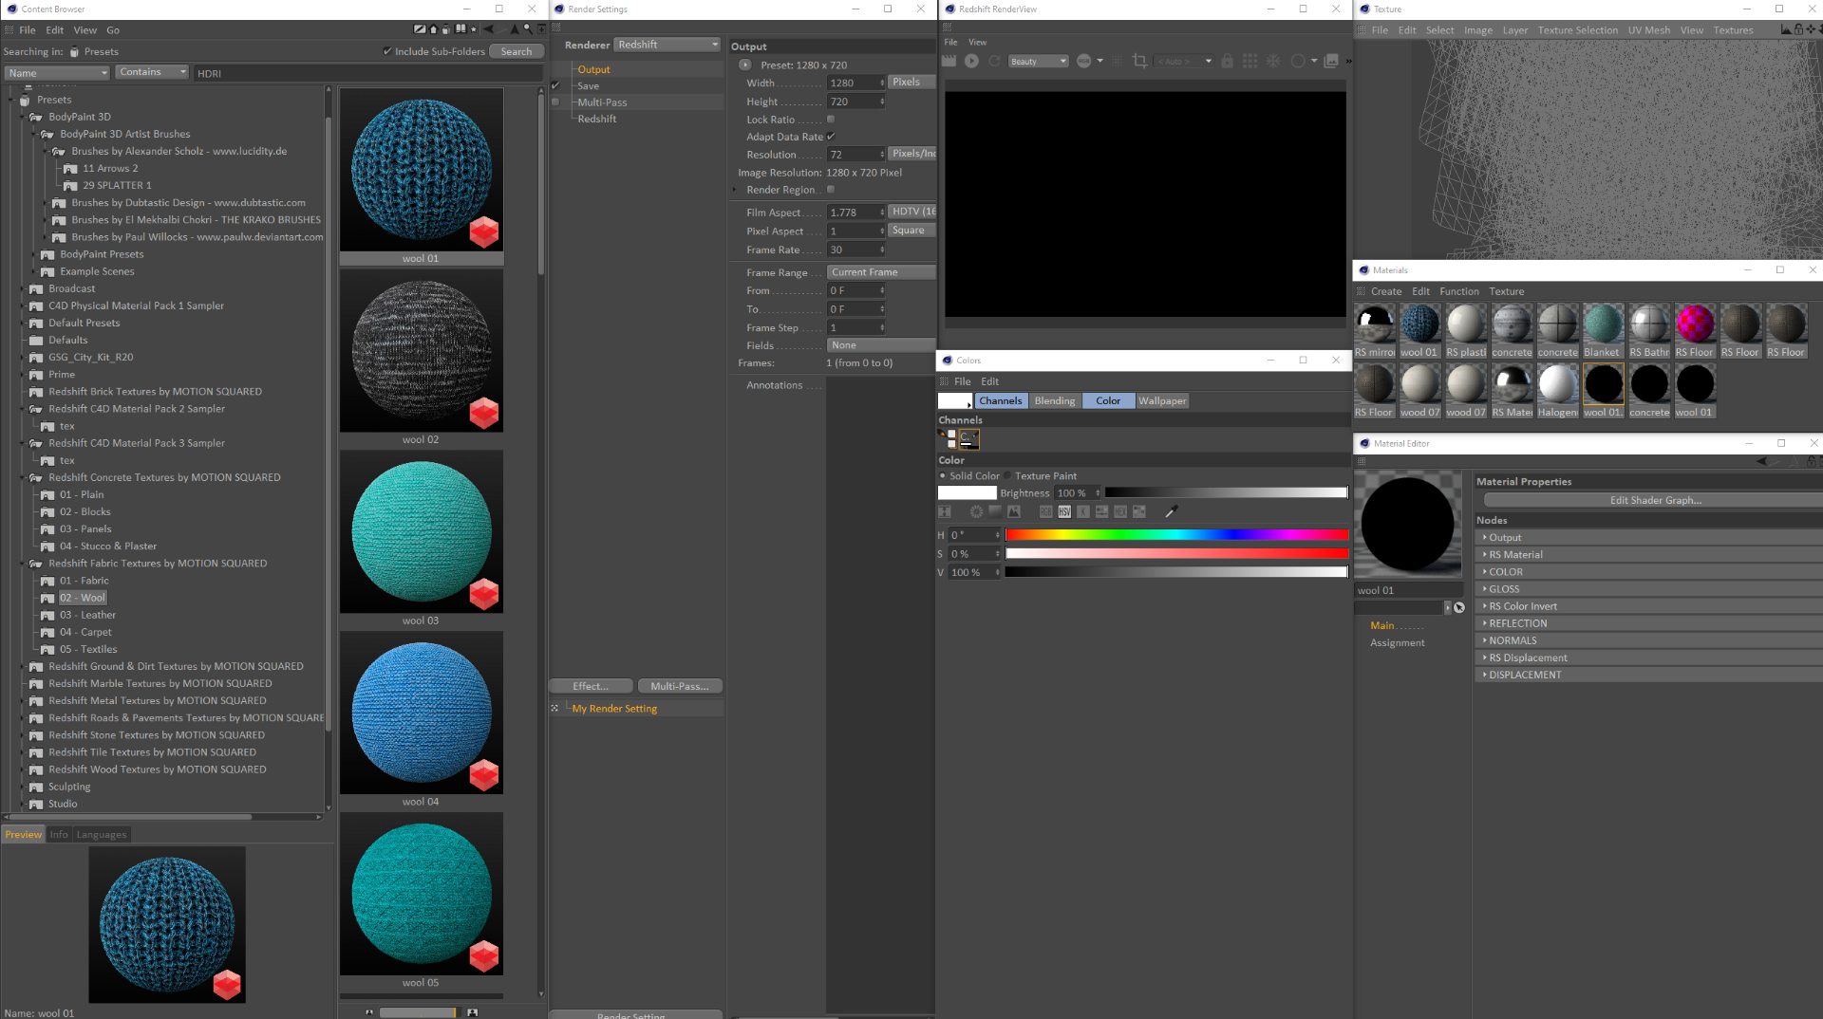Toggle the Adapt Data Rate checkbox

click(831, 137)
